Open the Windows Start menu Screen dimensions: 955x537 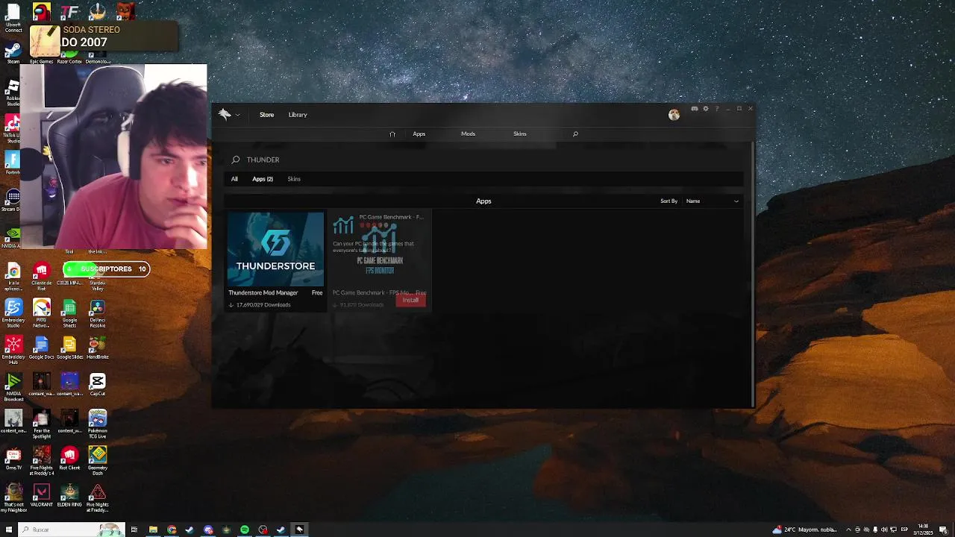point(9,530)
